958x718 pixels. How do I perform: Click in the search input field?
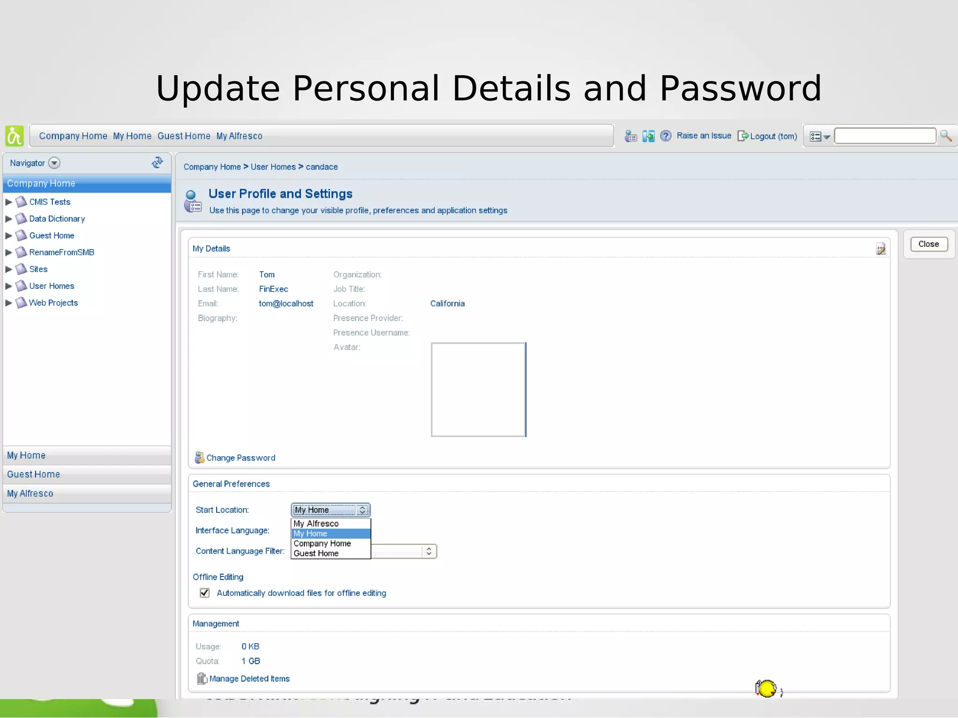[x=885, y=136]
